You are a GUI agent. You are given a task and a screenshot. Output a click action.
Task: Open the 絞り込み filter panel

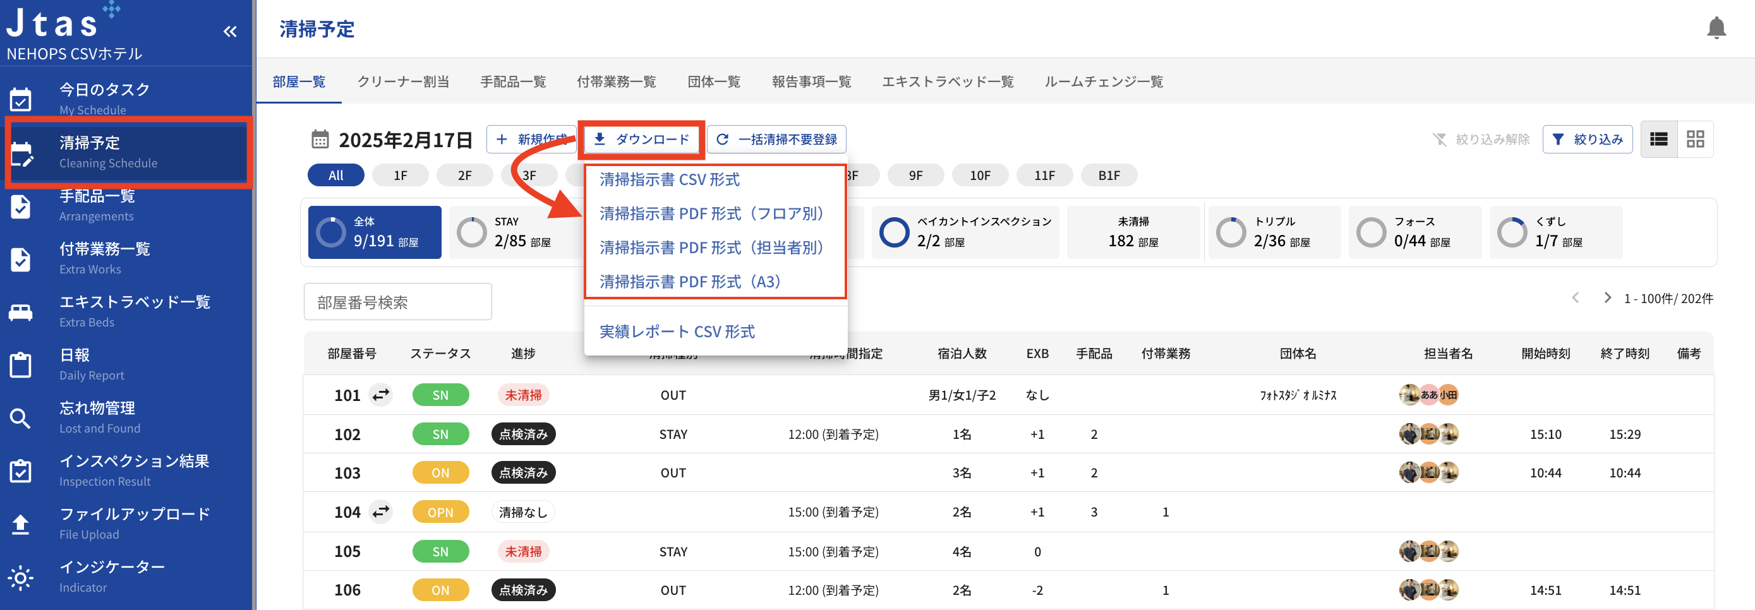pyautogui.click(x=1587, y=140)
